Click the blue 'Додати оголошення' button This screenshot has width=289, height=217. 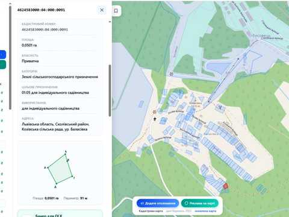158,203
